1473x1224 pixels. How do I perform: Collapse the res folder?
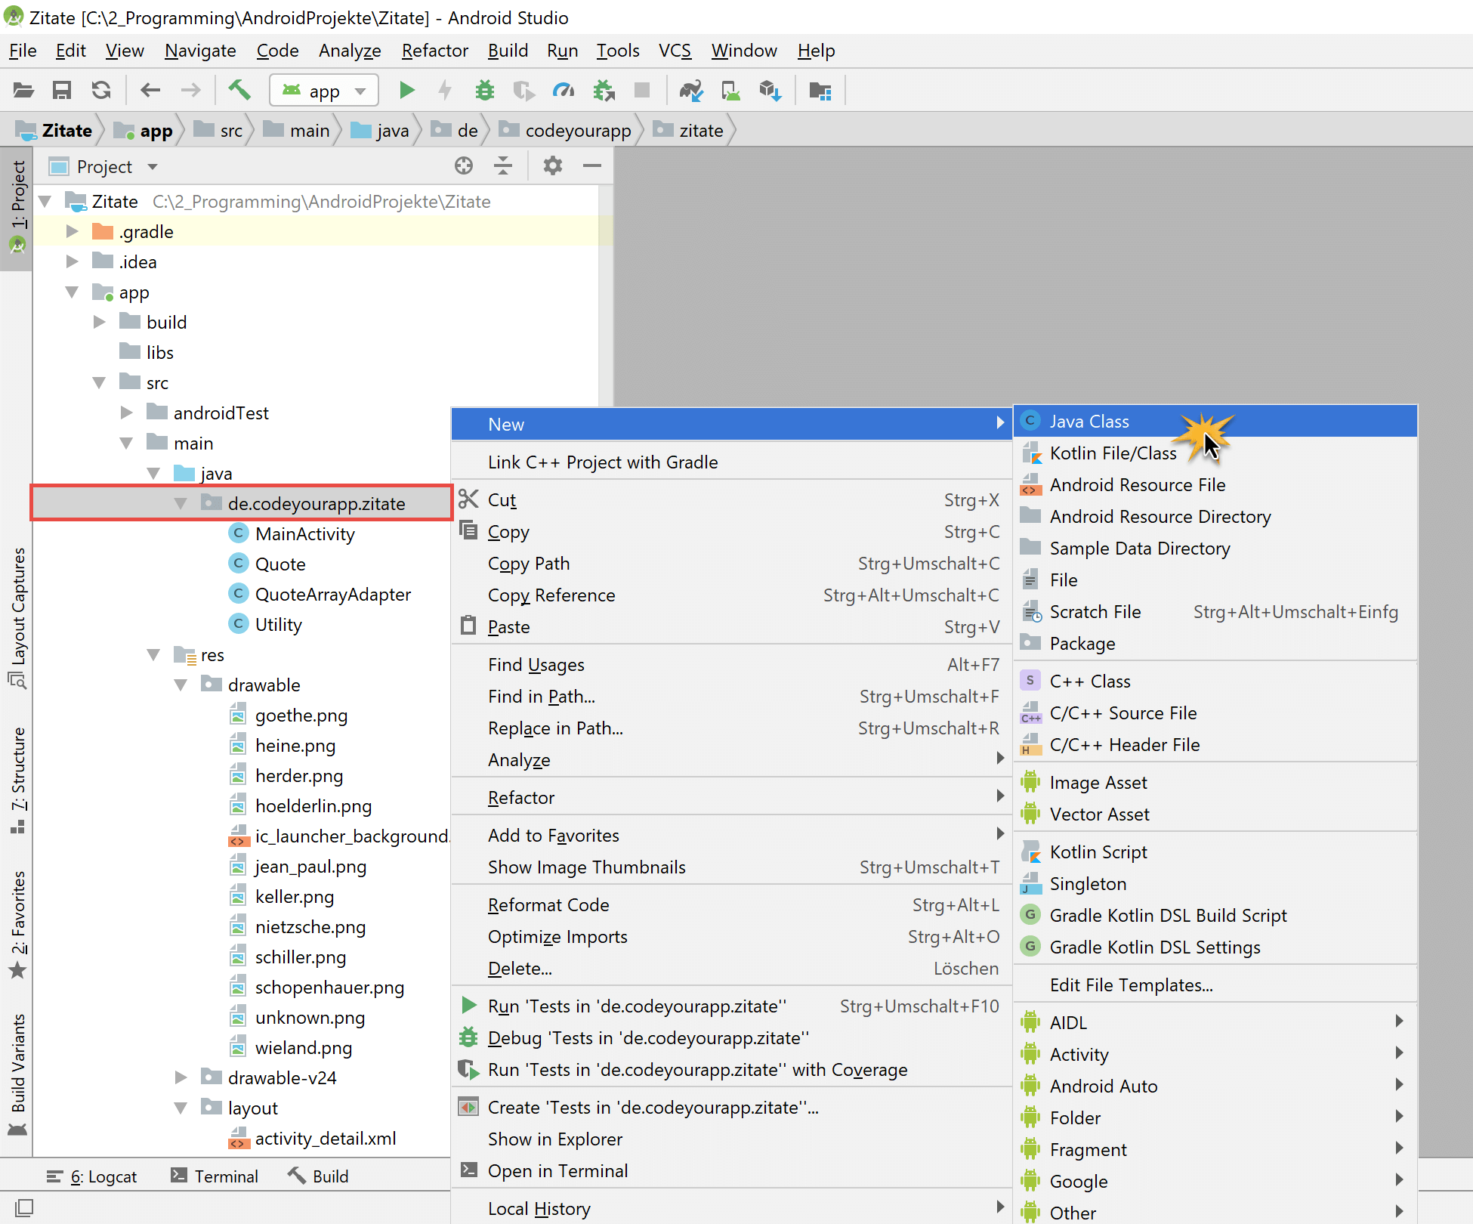154,654
